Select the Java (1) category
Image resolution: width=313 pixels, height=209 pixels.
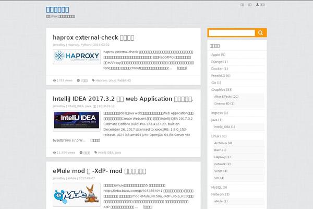[217, 120]
